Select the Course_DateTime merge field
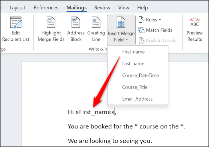 tap(138, 75)
